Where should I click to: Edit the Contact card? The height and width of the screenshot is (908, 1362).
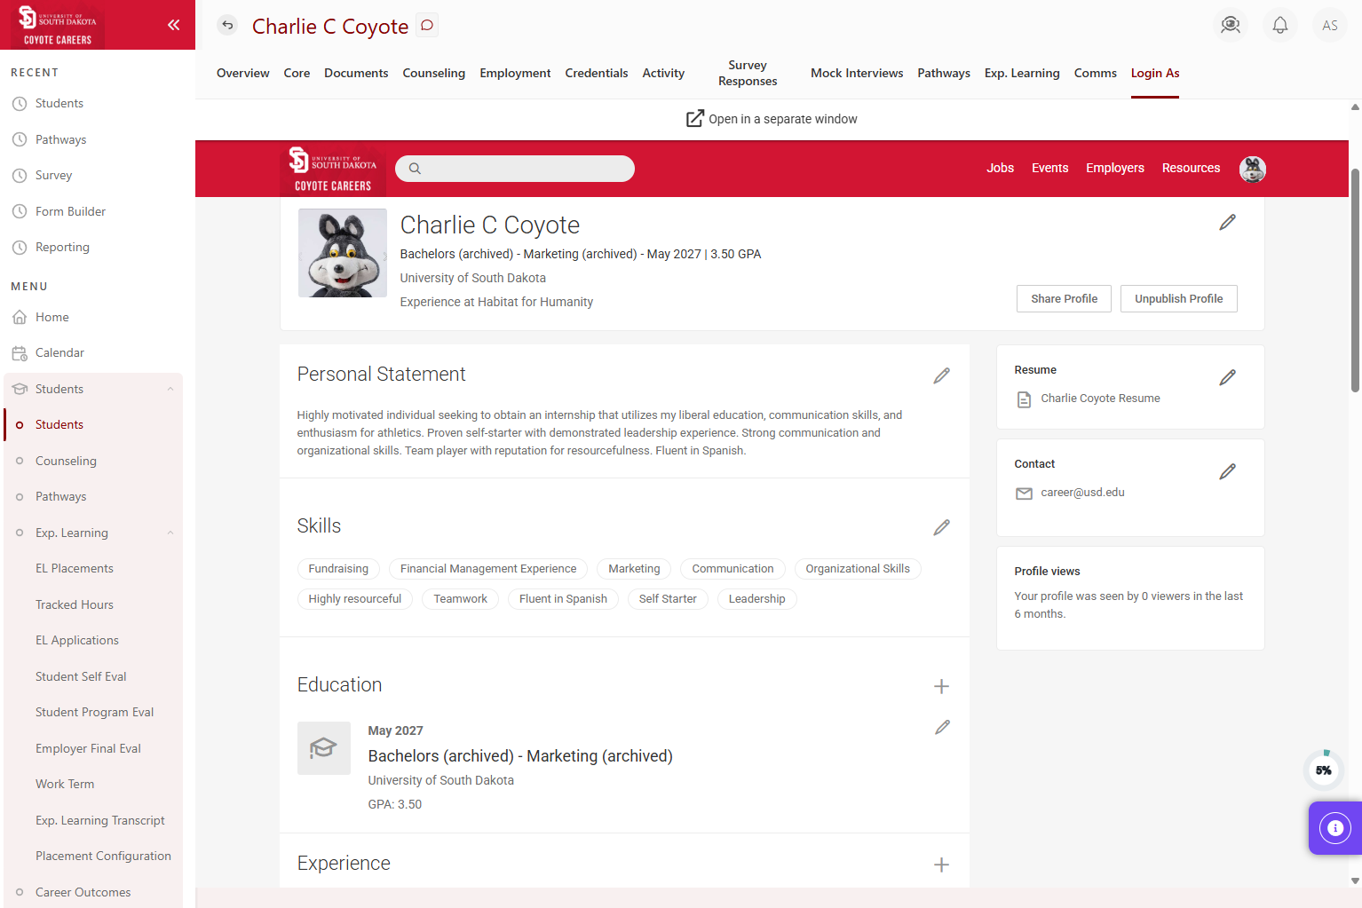pos(1228,471)
